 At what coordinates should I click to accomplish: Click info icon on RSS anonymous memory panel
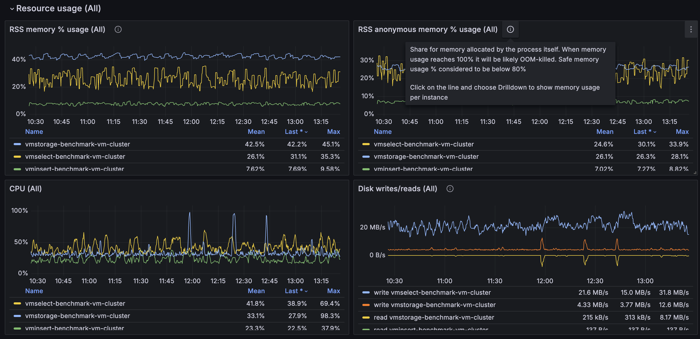click(x=510, y=29)
